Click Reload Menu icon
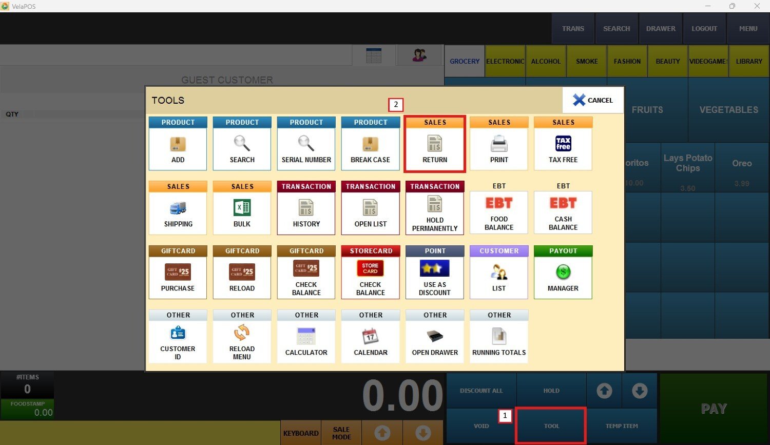Image resolution: width=770 pixels, height=445 pixels. point(242,337)
